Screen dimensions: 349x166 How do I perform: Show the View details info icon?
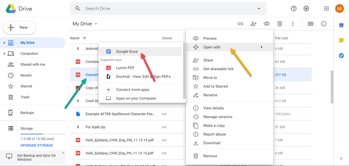(324, 24)
